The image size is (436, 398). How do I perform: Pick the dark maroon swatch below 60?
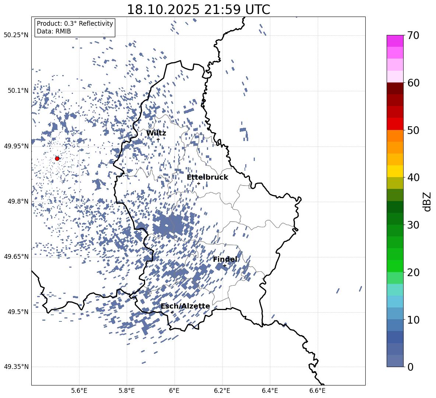(395, 88)
